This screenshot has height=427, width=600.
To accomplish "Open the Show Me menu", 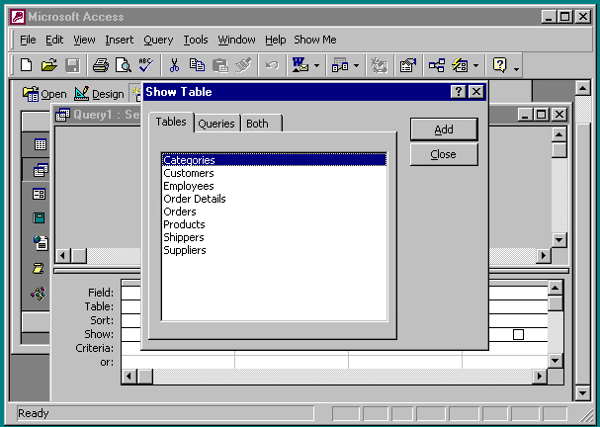I will [x=315, y=40].
